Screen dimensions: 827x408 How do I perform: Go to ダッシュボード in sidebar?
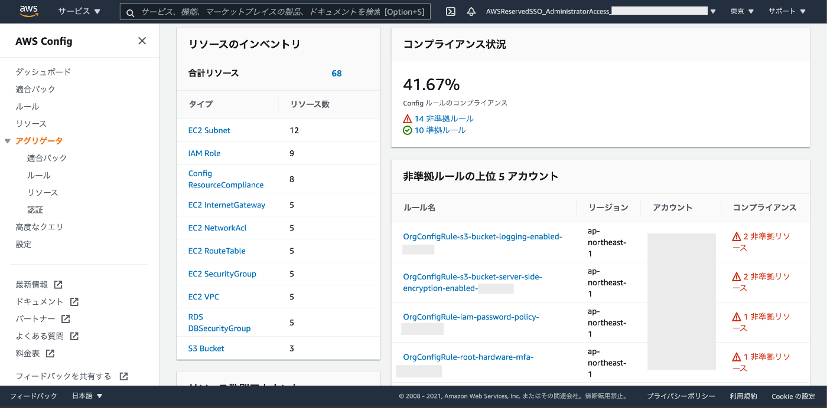pos(43,72)
